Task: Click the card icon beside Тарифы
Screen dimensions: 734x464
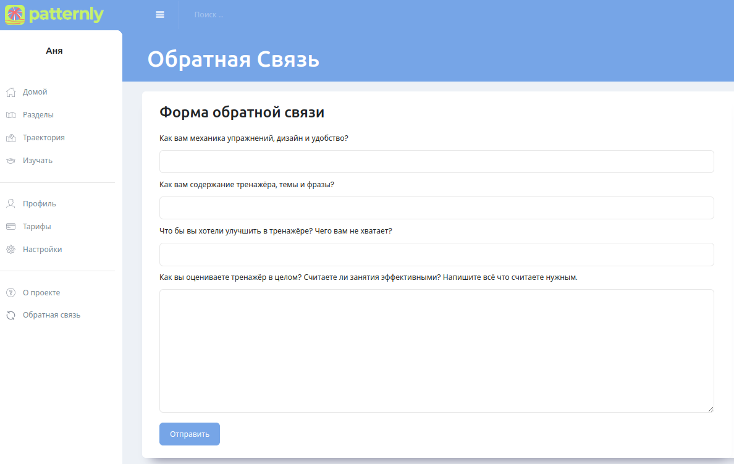Action: tap(11, 227)
